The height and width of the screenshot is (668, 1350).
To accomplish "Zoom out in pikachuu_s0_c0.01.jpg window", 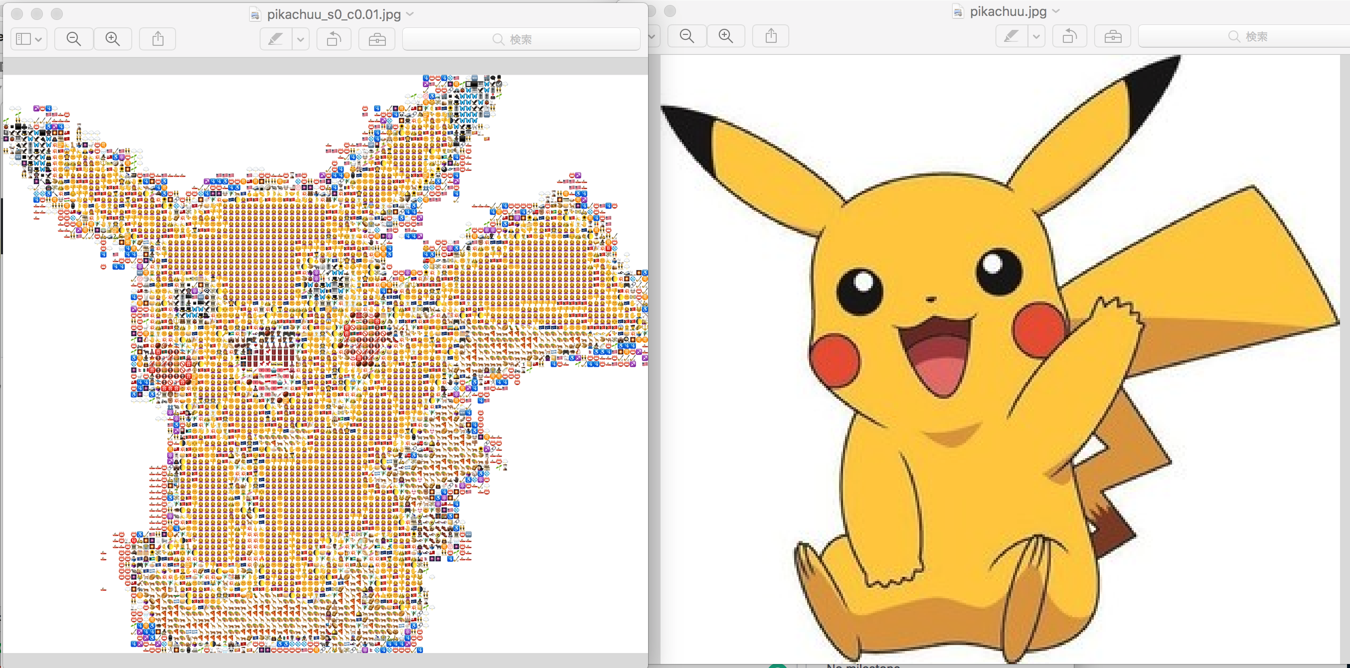I will (x=74, y=39).
